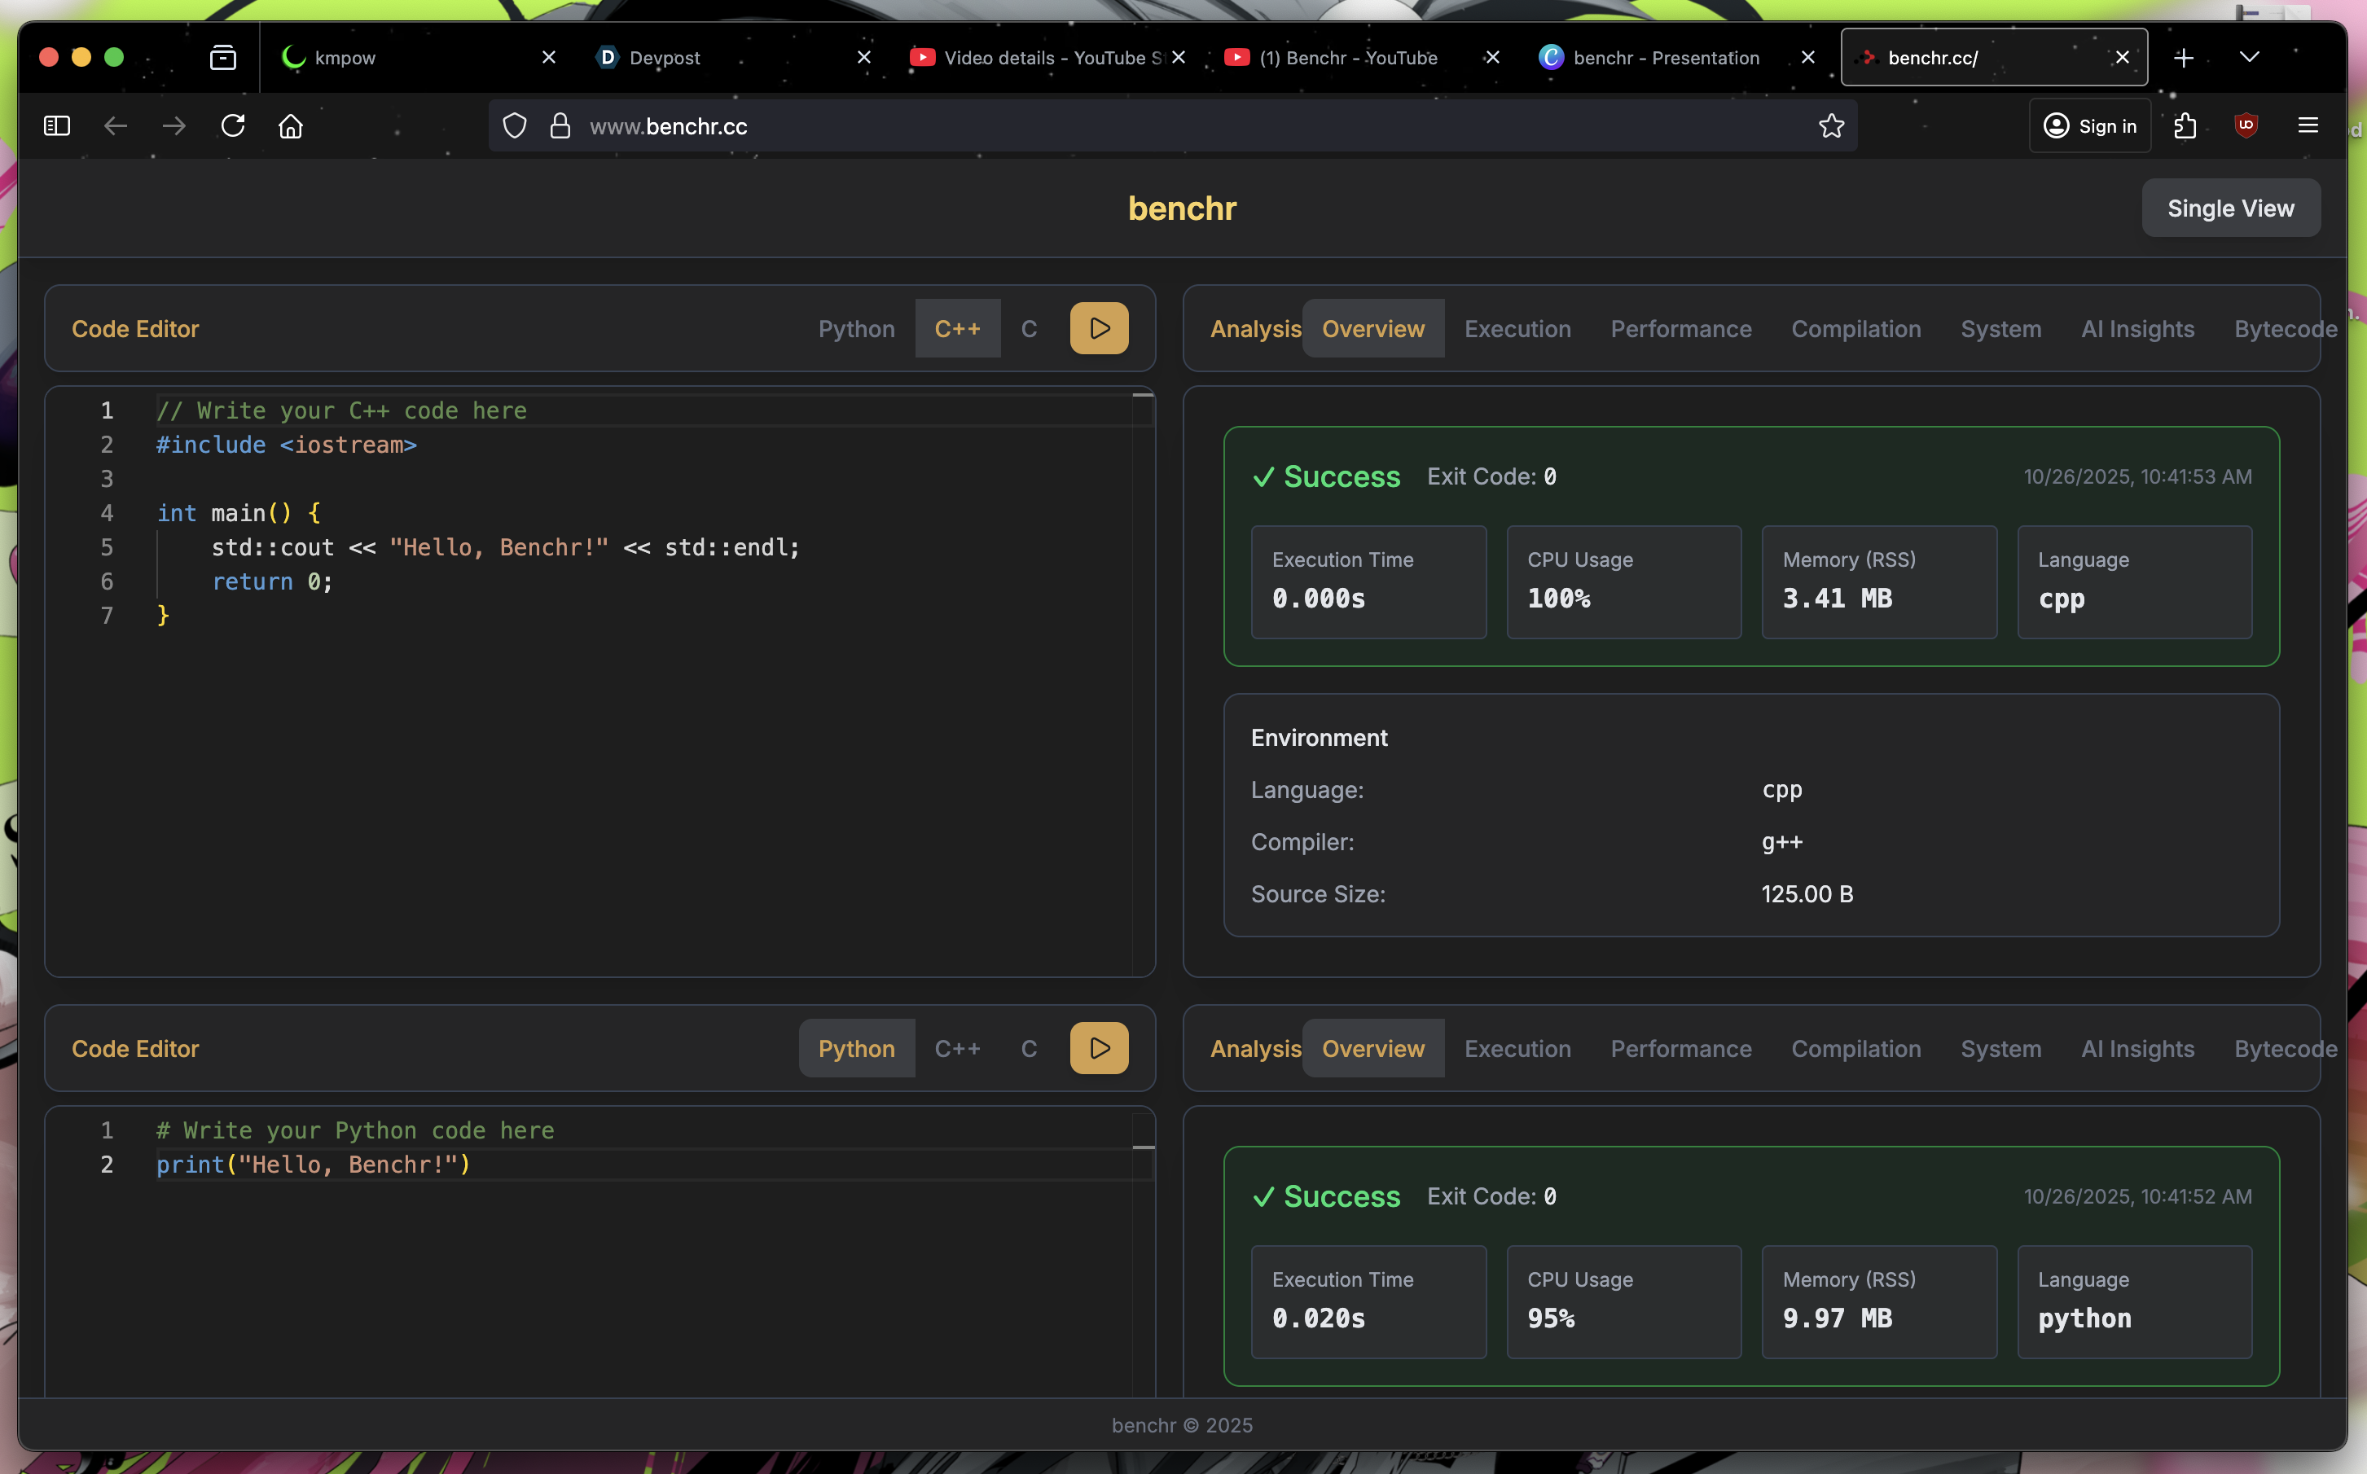Click the Single View button

(2229, 208)
